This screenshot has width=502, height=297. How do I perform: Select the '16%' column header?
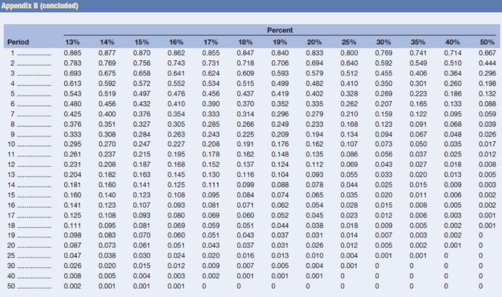(x=176, y=42)
